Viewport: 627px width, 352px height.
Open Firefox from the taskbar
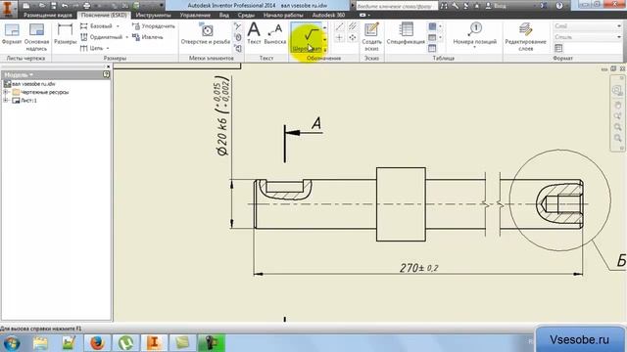[x=97, y=343]
